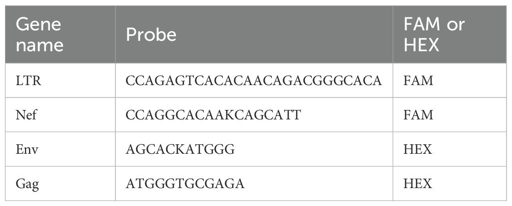Viewport: 512px width, 206px height.
Task: Click the Nef probe sequence CCAGGCACAAKCAGCATT
Action: [213, 115]
